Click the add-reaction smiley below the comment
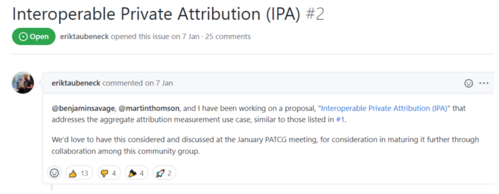 coord(54,173)
